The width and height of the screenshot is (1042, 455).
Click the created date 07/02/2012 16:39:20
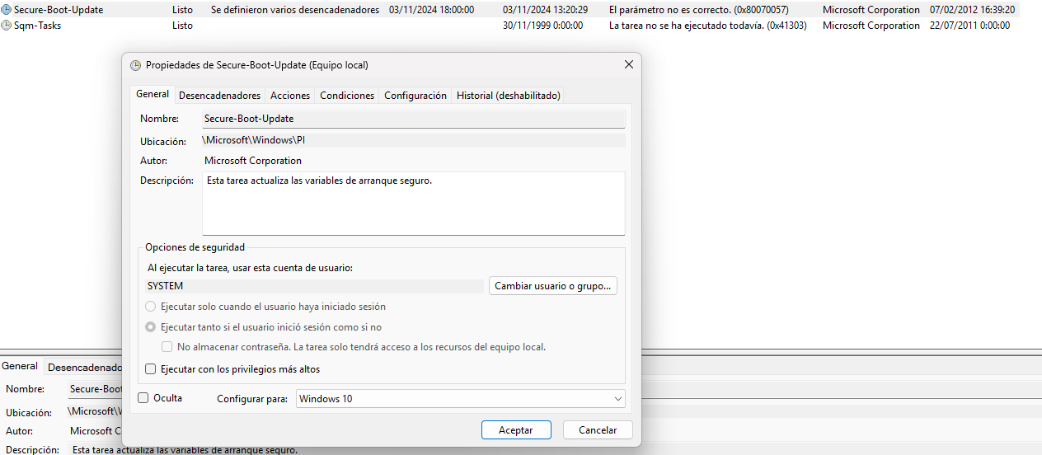click(972, 10)
